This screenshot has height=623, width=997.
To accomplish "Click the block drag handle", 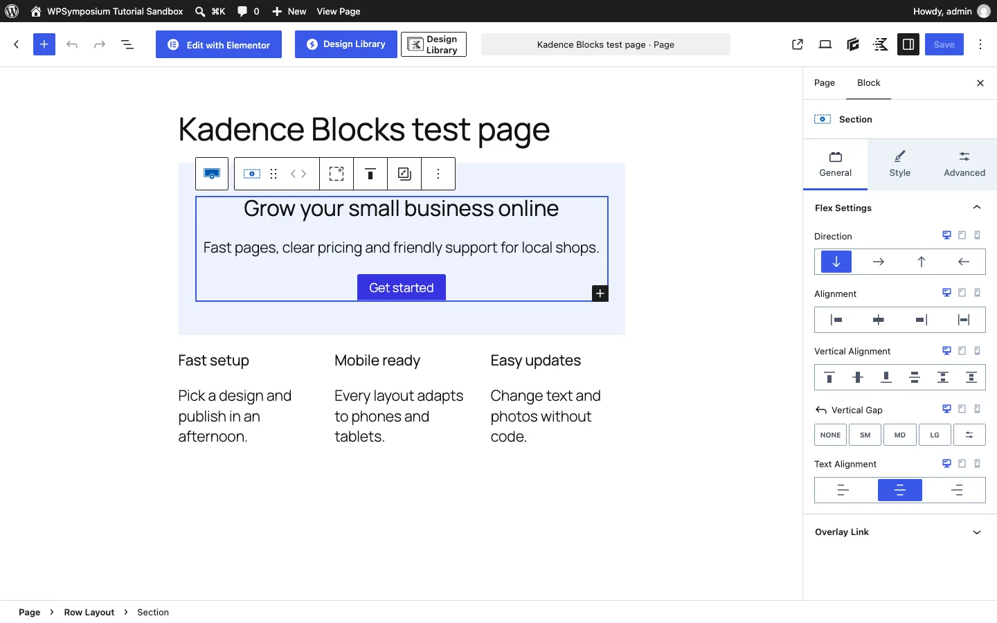I will (273, 174).
